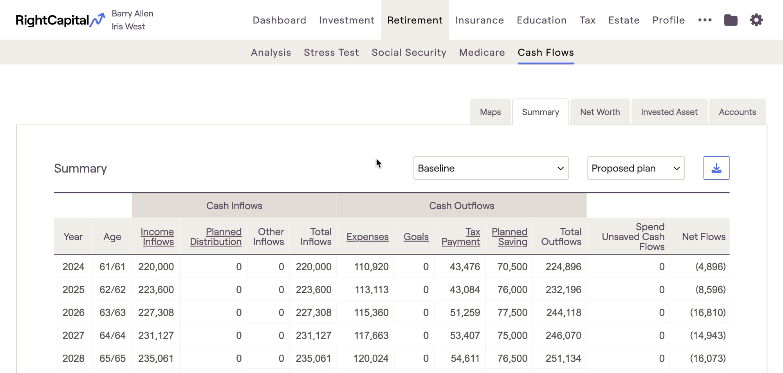Click the Planned Saving column link
783x373 pixels.
click(x=509, y=237)
